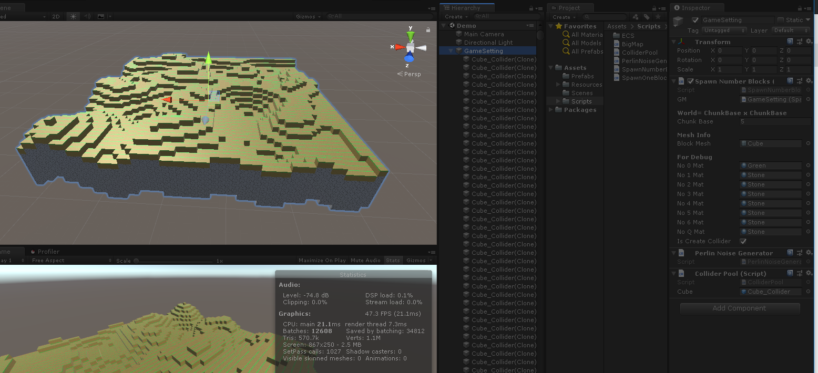The height and width of the screenshot is (373, 818).
Task: Switch to the Hierarchy tab
Action: [x=467, y=8]
